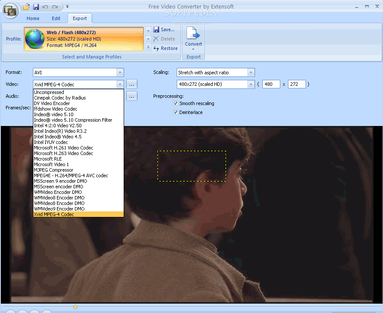Click the width field showing 480
This screenshot has width=383, height=313.
click(x=271, y=84)
